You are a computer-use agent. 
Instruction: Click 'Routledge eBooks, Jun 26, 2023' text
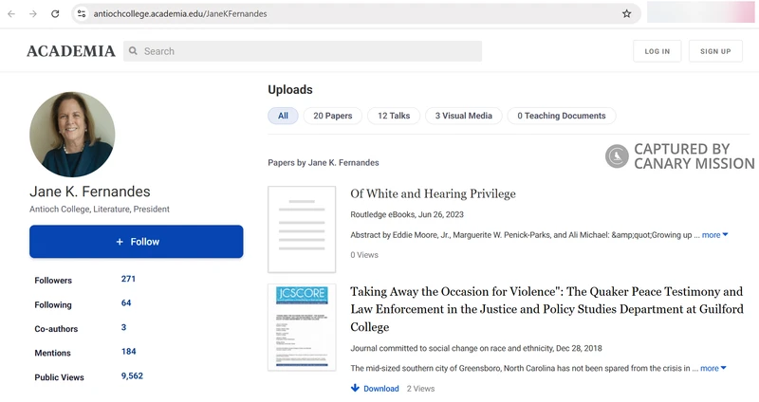coord(407,214)
